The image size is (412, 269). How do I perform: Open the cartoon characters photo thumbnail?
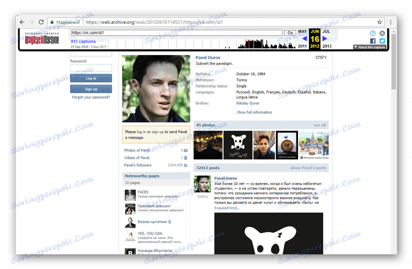[x=314, y=145]
